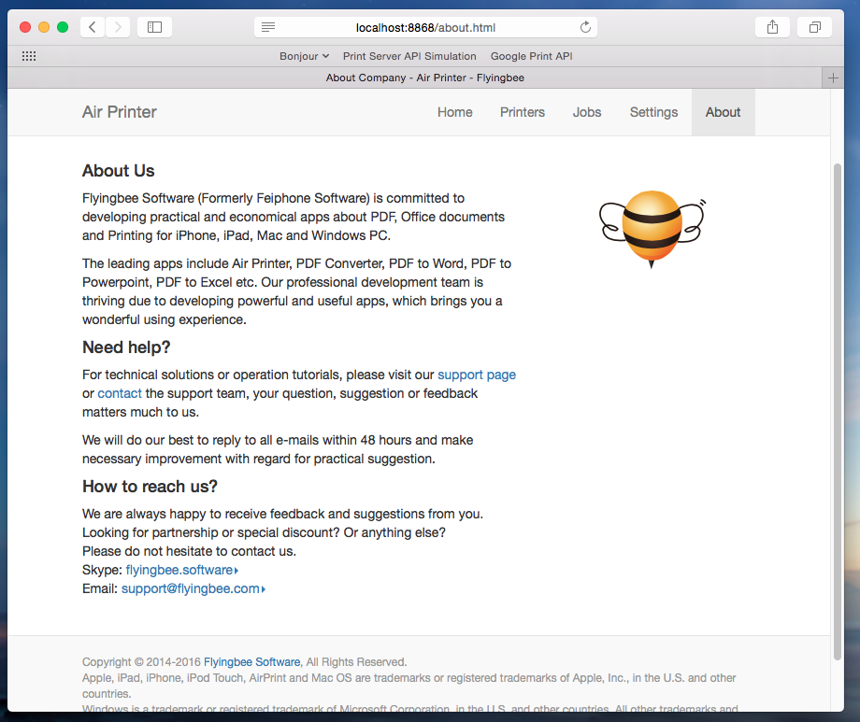Viewport: 860px width, 722px height.
Task: Close the Safari window with red button
Action: point(25,27)
